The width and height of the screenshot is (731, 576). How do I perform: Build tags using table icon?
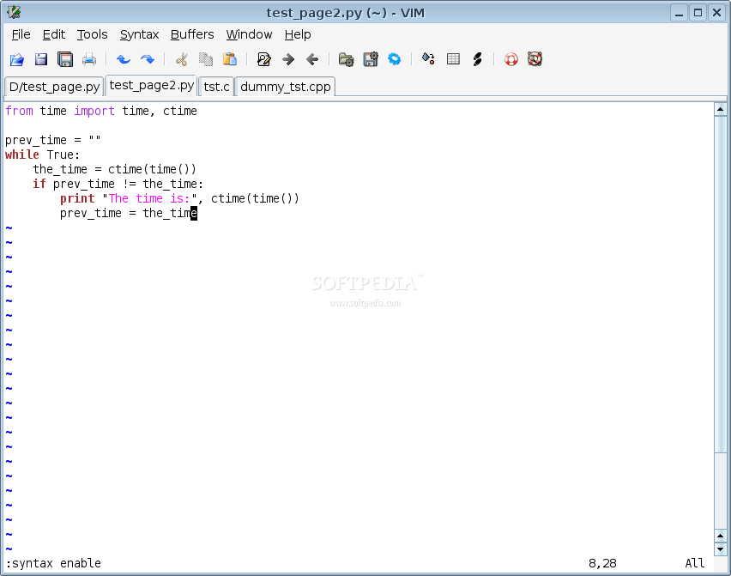pyautogui.click(x=453, y=59)
